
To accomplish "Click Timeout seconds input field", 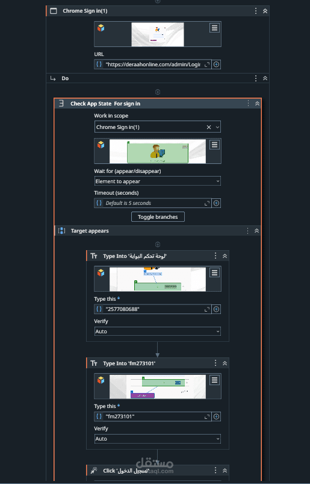I will coord(152,203).
